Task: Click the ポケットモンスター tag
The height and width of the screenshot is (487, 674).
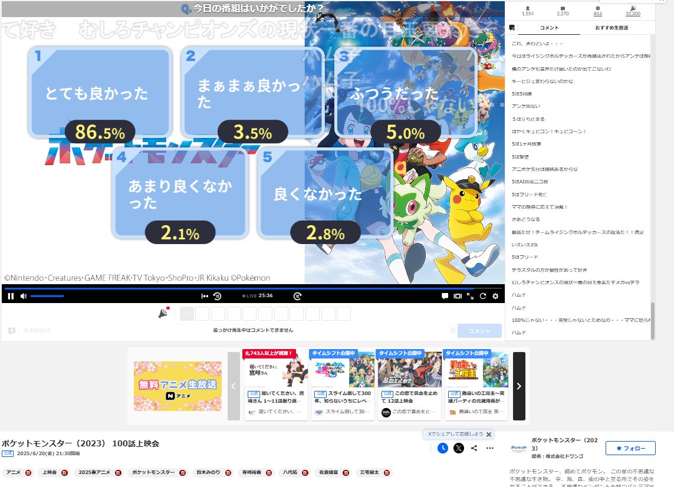Action: pyautogui.click(x=153, y=472)
